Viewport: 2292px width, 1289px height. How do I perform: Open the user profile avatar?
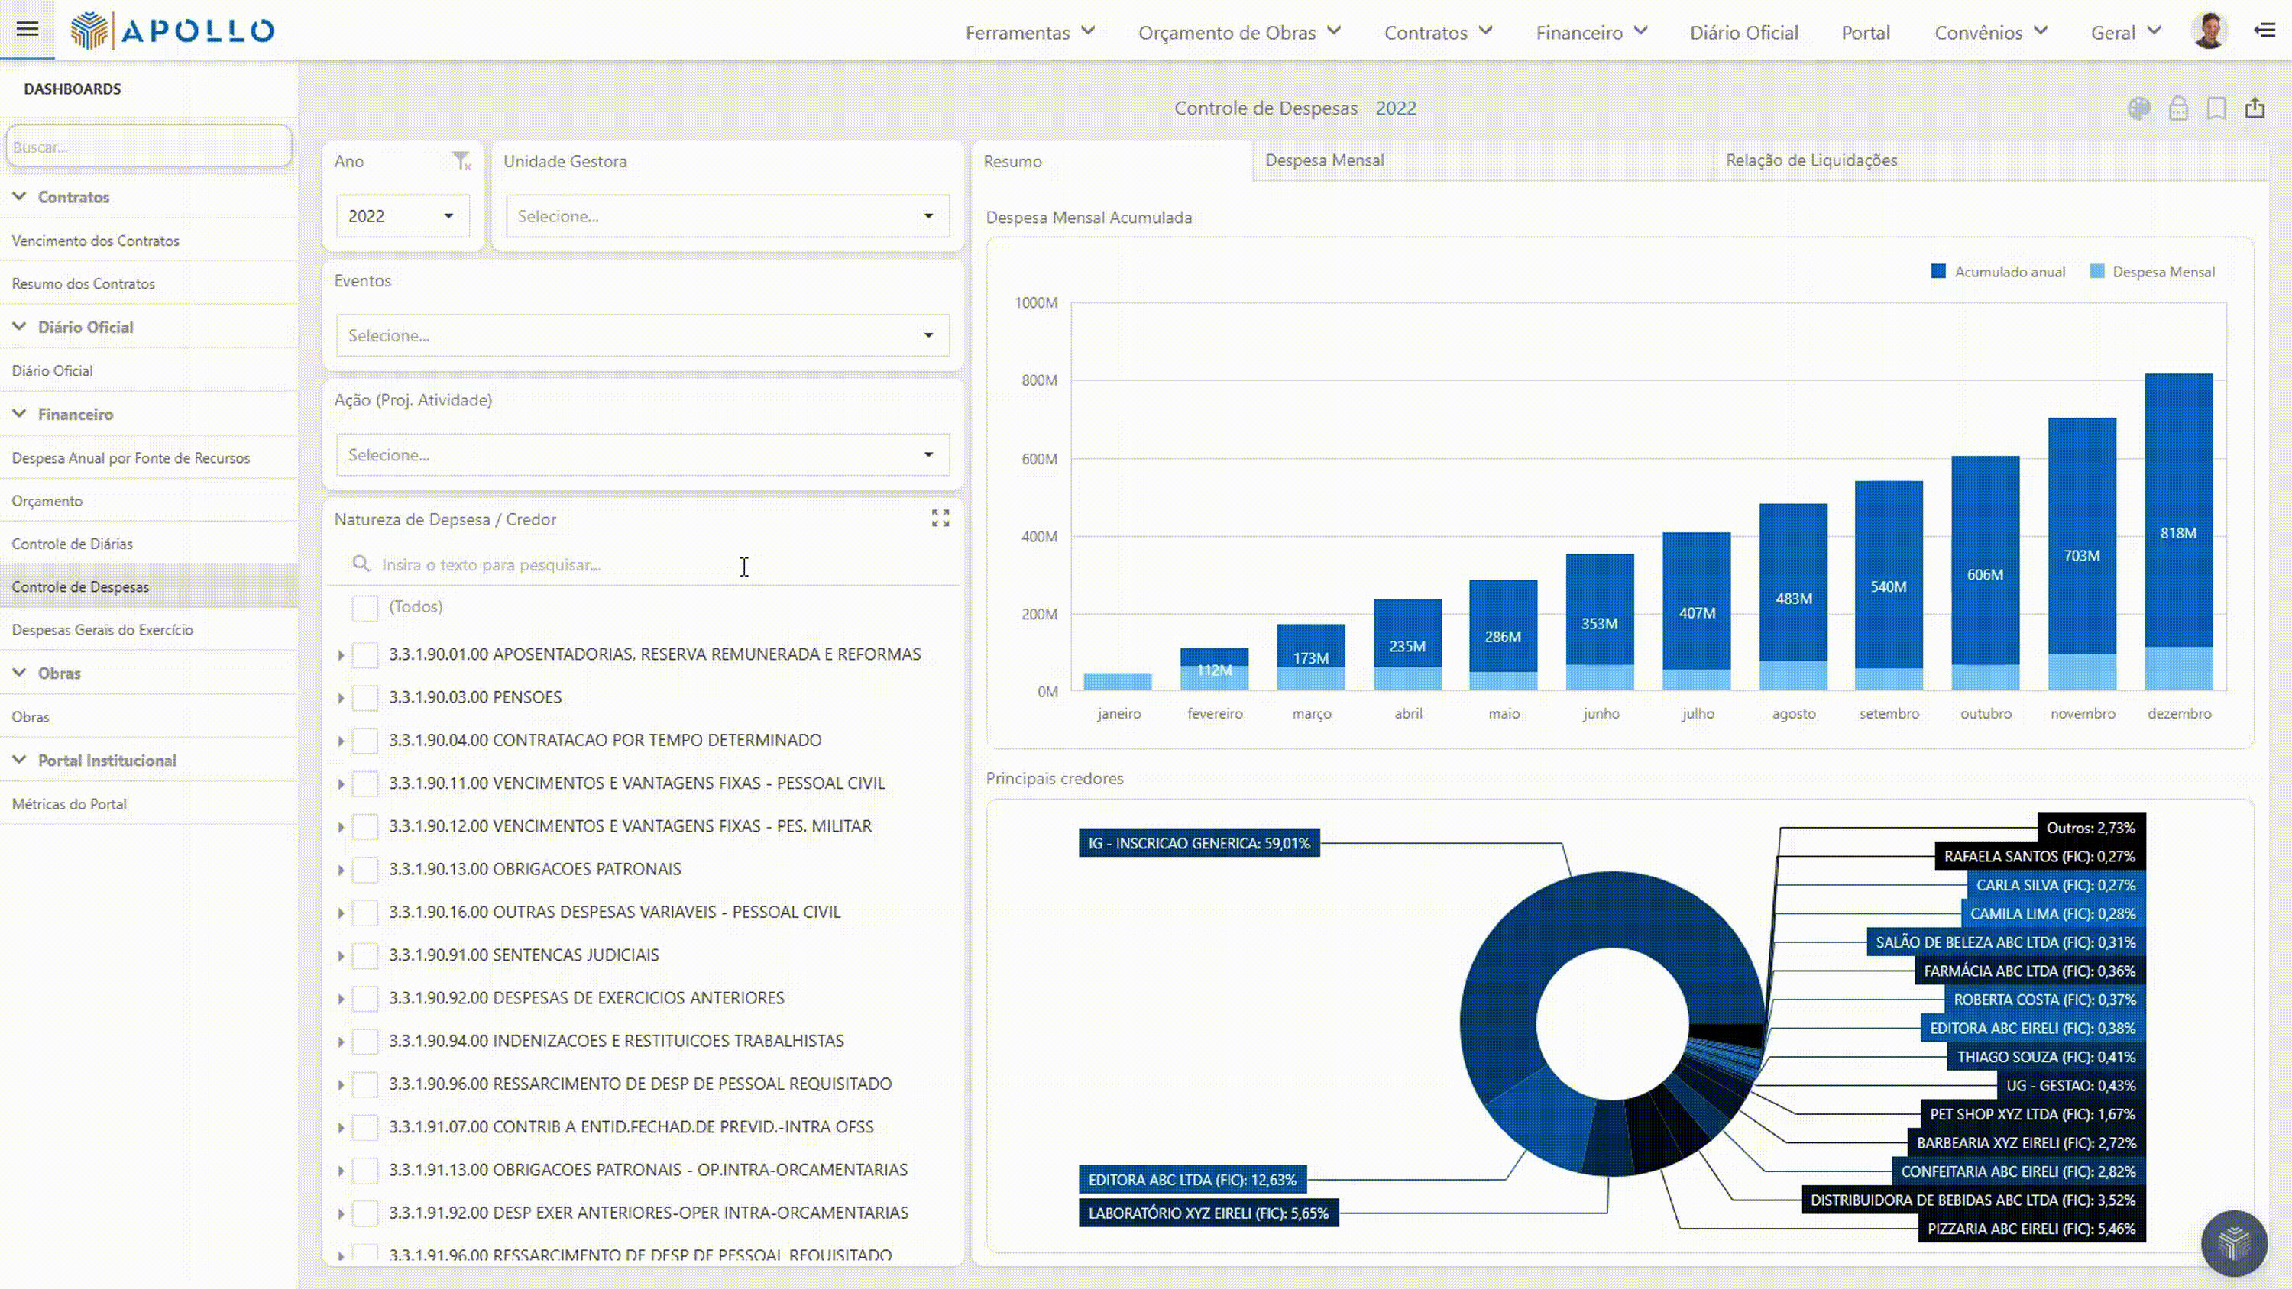point(2209,31)
